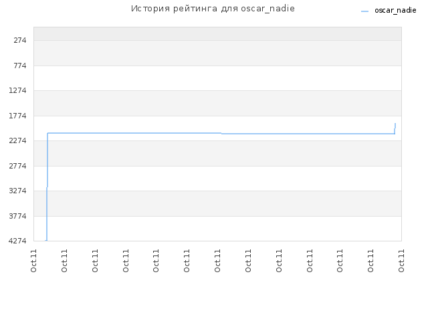
Task: Click the 4274 y-axis label
Action: coord(17,241)
